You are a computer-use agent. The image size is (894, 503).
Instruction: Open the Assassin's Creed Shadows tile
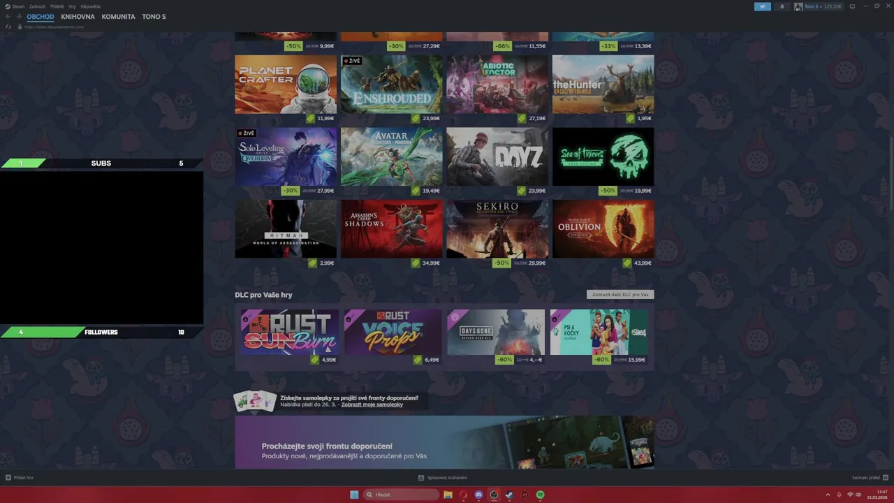click(392, 229)
